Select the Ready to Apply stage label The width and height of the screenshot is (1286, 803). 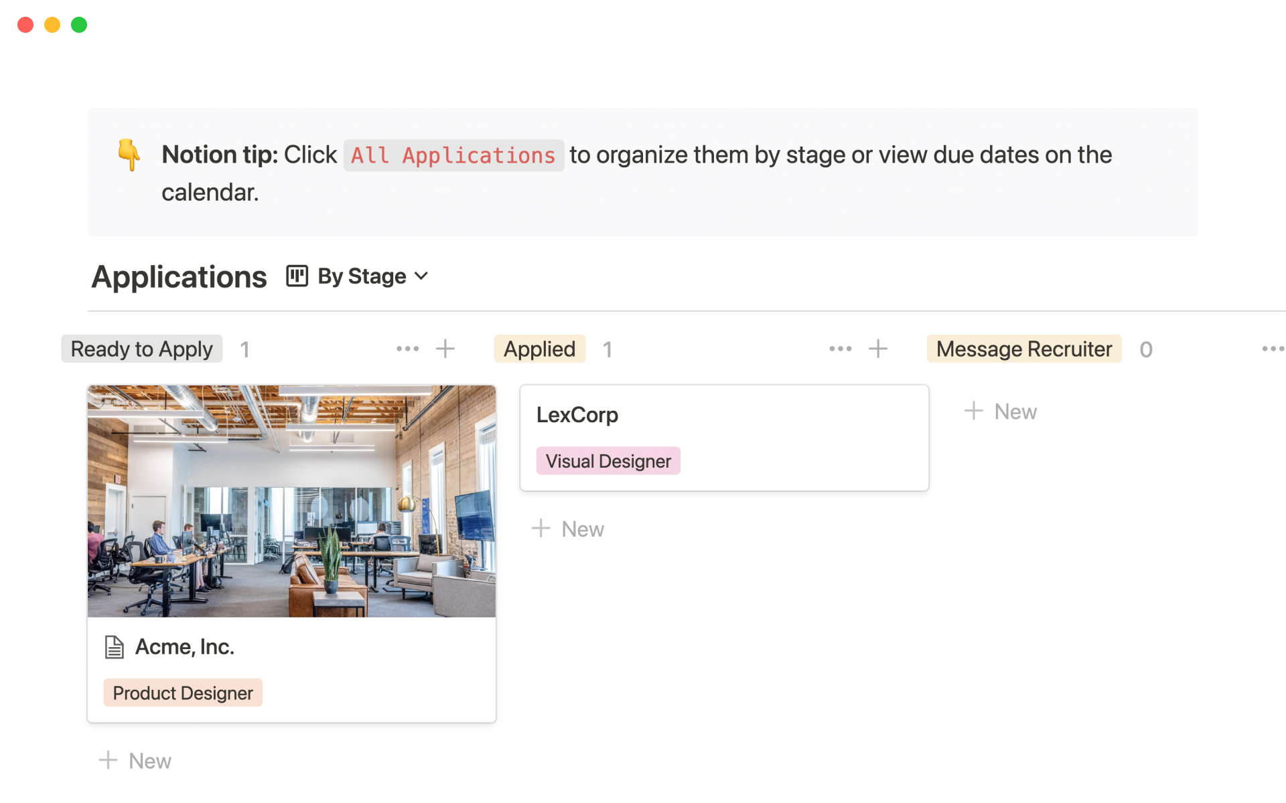tap(141, 349)
